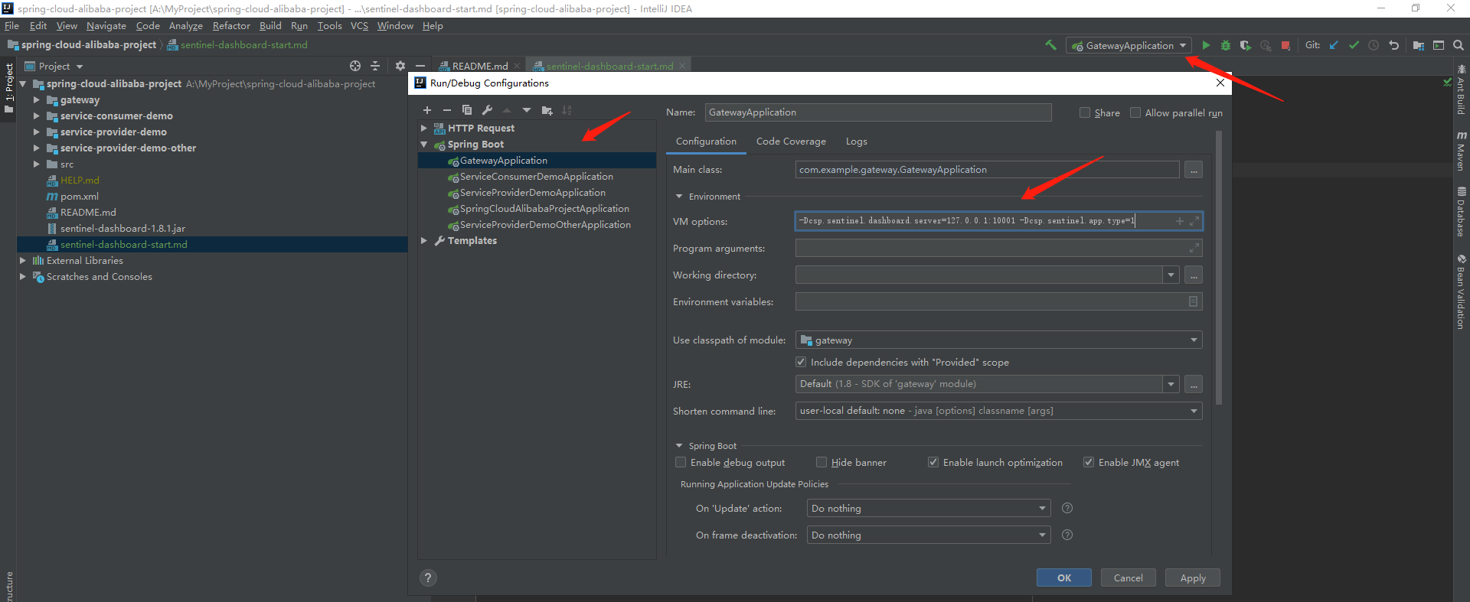Viewport: 1470px width, 602px height.
Task: Start debugging with the green bug icon
Action: point(1226,45)
